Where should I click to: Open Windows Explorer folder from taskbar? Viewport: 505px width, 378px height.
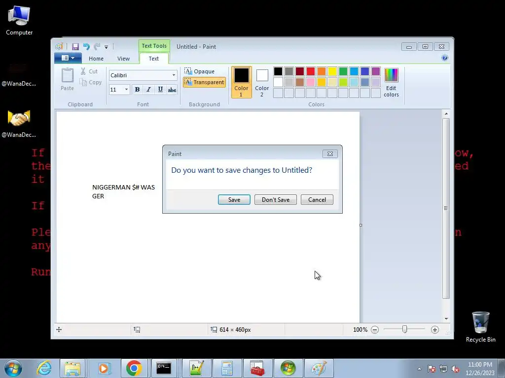tap(72, 368)
